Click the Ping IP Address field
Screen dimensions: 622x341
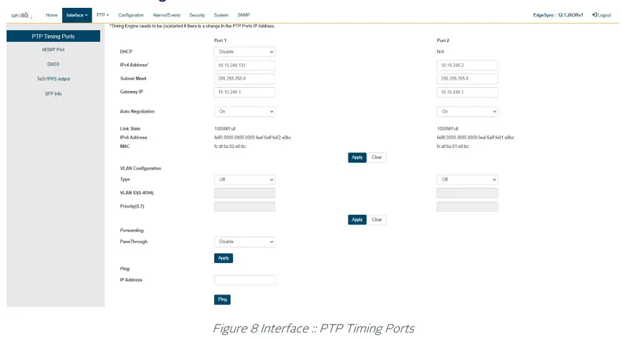pos(244,280)
